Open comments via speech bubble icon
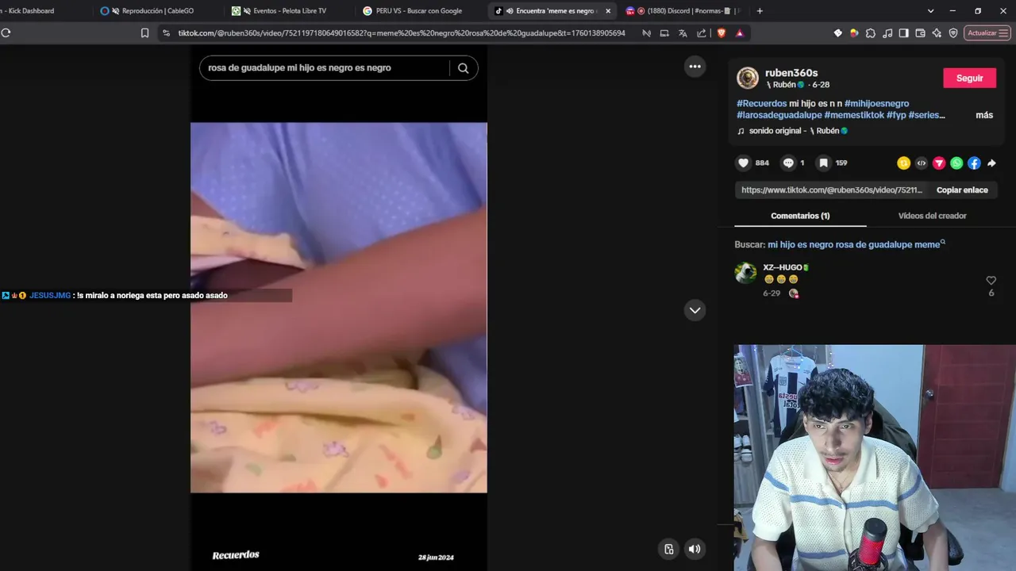 788,163
